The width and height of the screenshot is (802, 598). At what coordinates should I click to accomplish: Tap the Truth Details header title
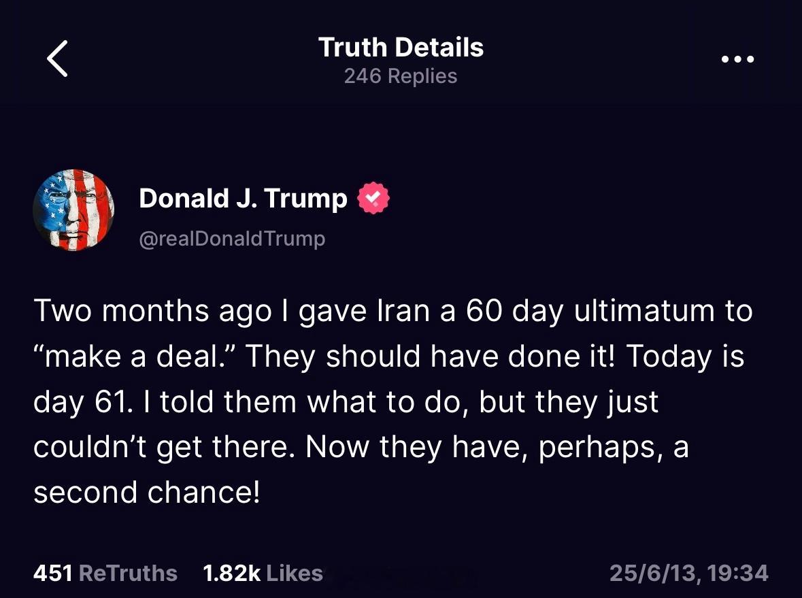[401, 47]
